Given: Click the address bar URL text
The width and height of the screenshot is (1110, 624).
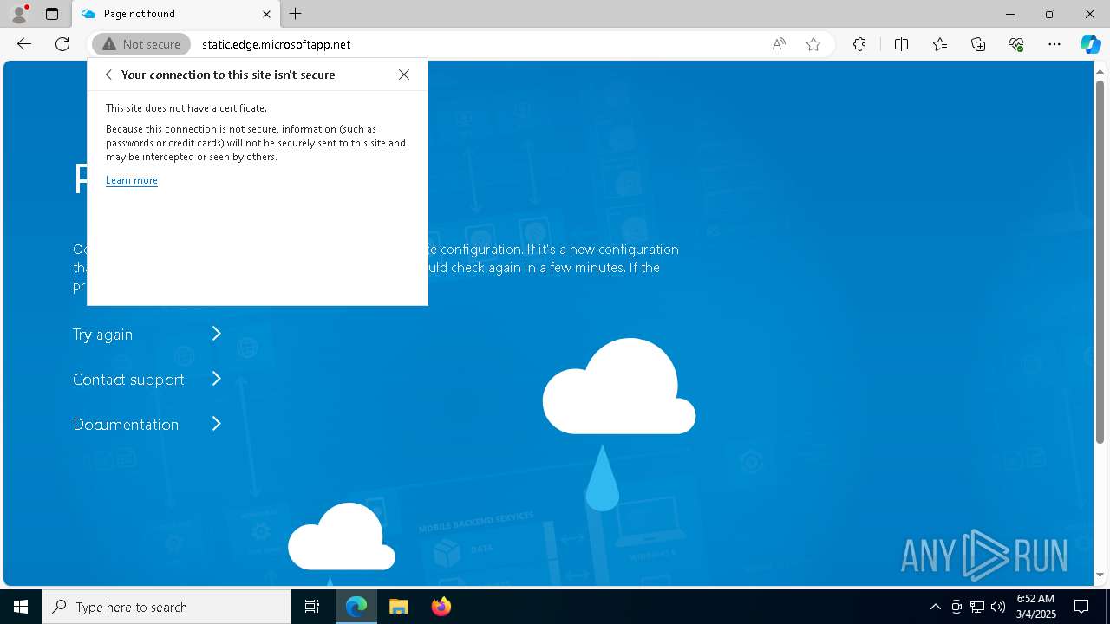Looking at the screenshot, I should (276, 44).
